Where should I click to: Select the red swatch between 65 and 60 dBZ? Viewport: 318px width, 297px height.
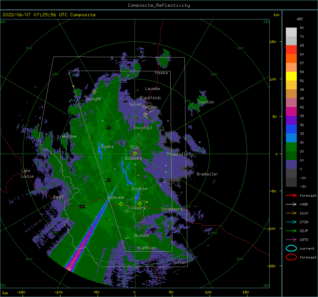click(291, 50)
